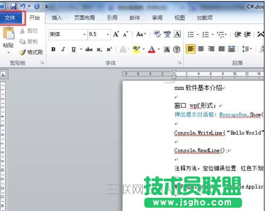265x211 pixels.
Task: Expand the underline style dropdown arrow
Action: click(81, 49)
